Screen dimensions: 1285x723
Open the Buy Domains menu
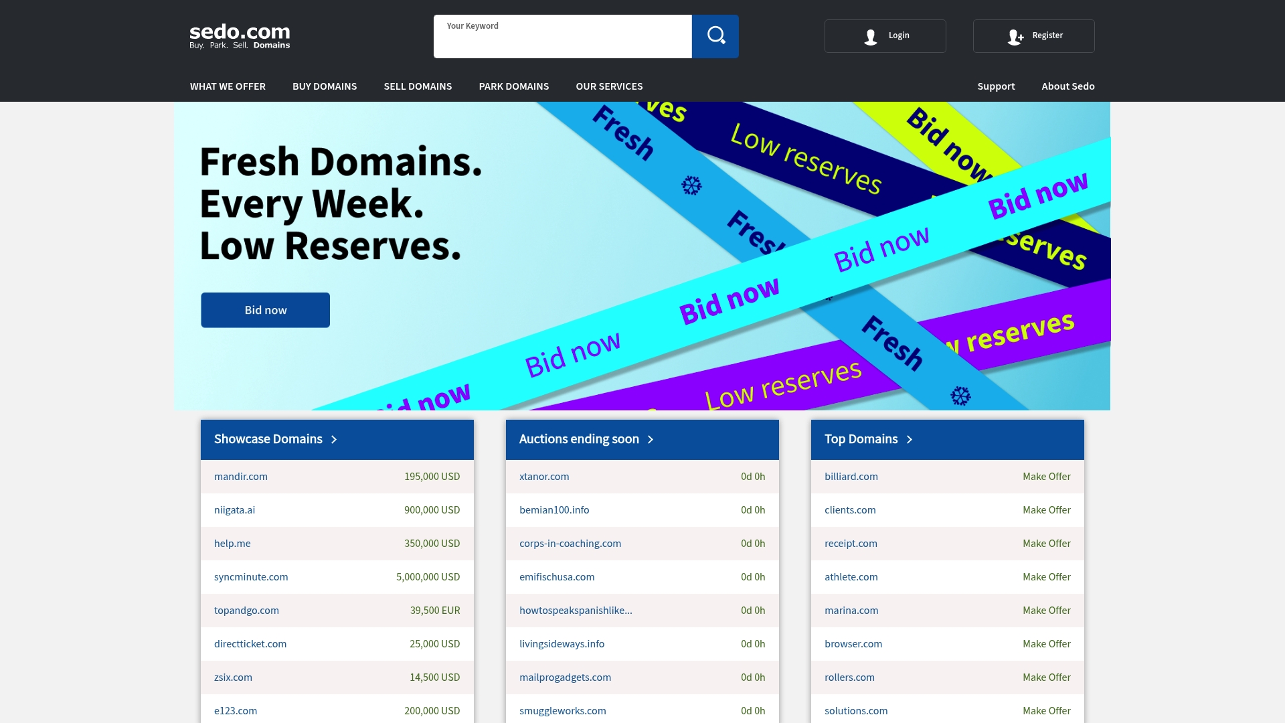tap(325, 86)
